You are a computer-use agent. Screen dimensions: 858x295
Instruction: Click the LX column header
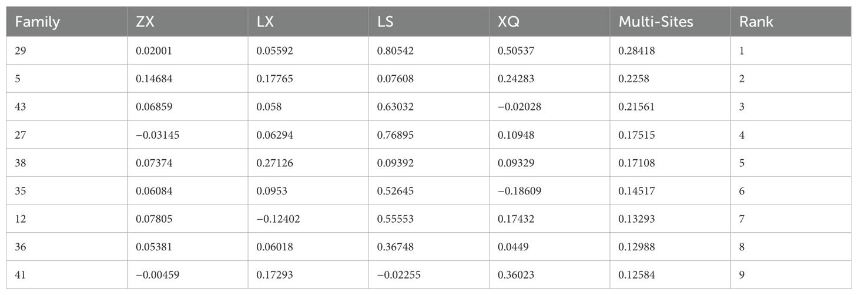[x=264, y=22]
